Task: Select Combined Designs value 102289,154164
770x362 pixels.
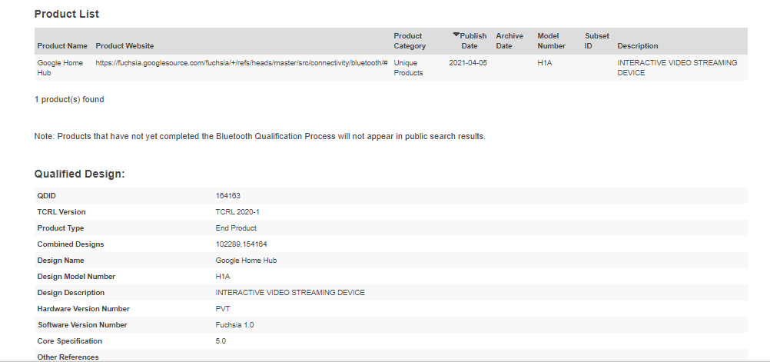Action: pyautogui.click(x=241, y=244)
